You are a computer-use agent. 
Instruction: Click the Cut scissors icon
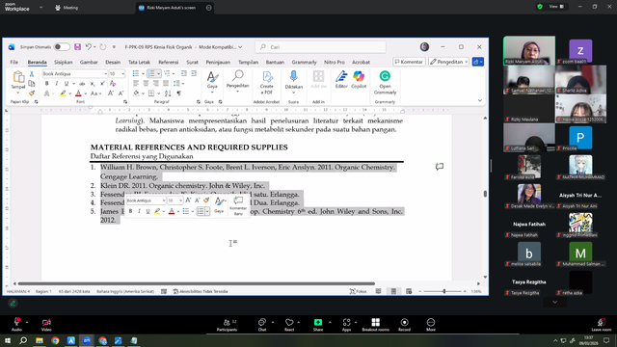(32, 74)
